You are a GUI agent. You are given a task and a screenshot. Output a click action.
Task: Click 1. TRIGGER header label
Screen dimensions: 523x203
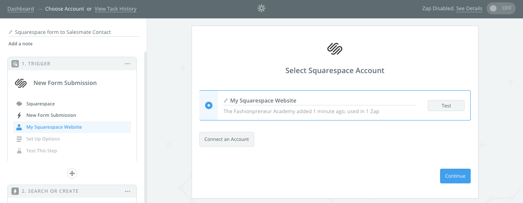[36, 64]
